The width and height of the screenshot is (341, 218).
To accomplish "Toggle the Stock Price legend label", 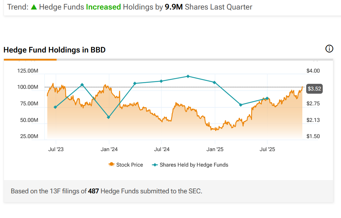I will (129, 164).
